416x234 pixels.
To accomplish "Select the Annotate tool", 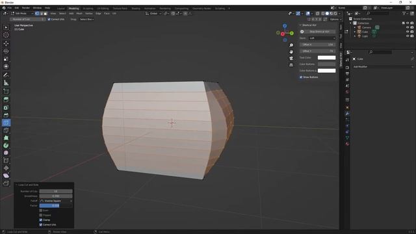I will (6, 75).
